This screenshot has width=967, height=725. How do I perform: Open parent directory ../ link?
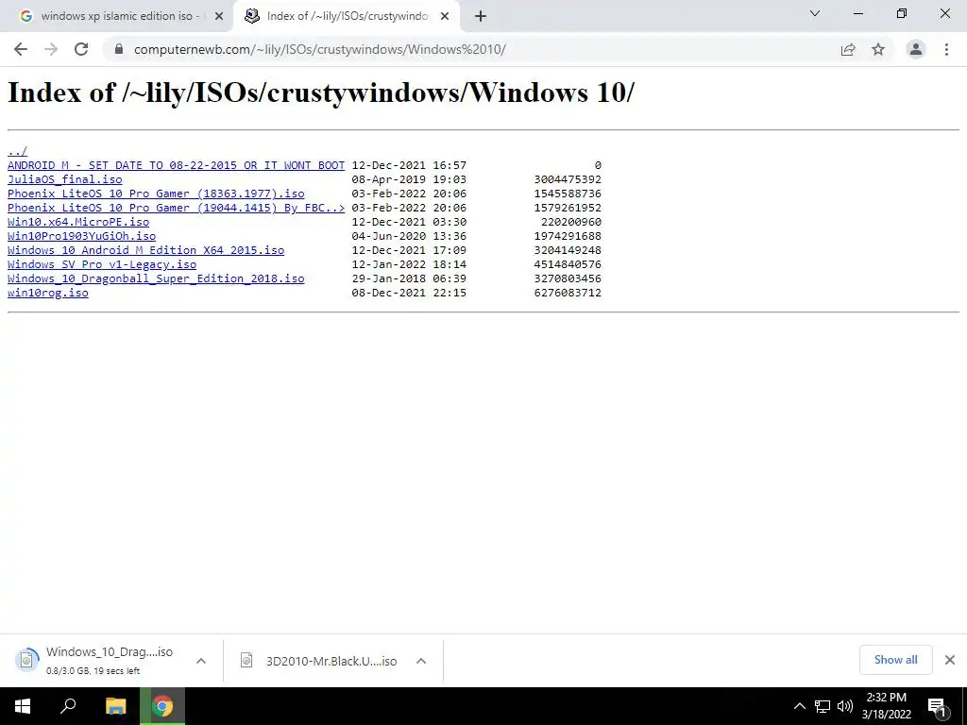pos(17,151)
